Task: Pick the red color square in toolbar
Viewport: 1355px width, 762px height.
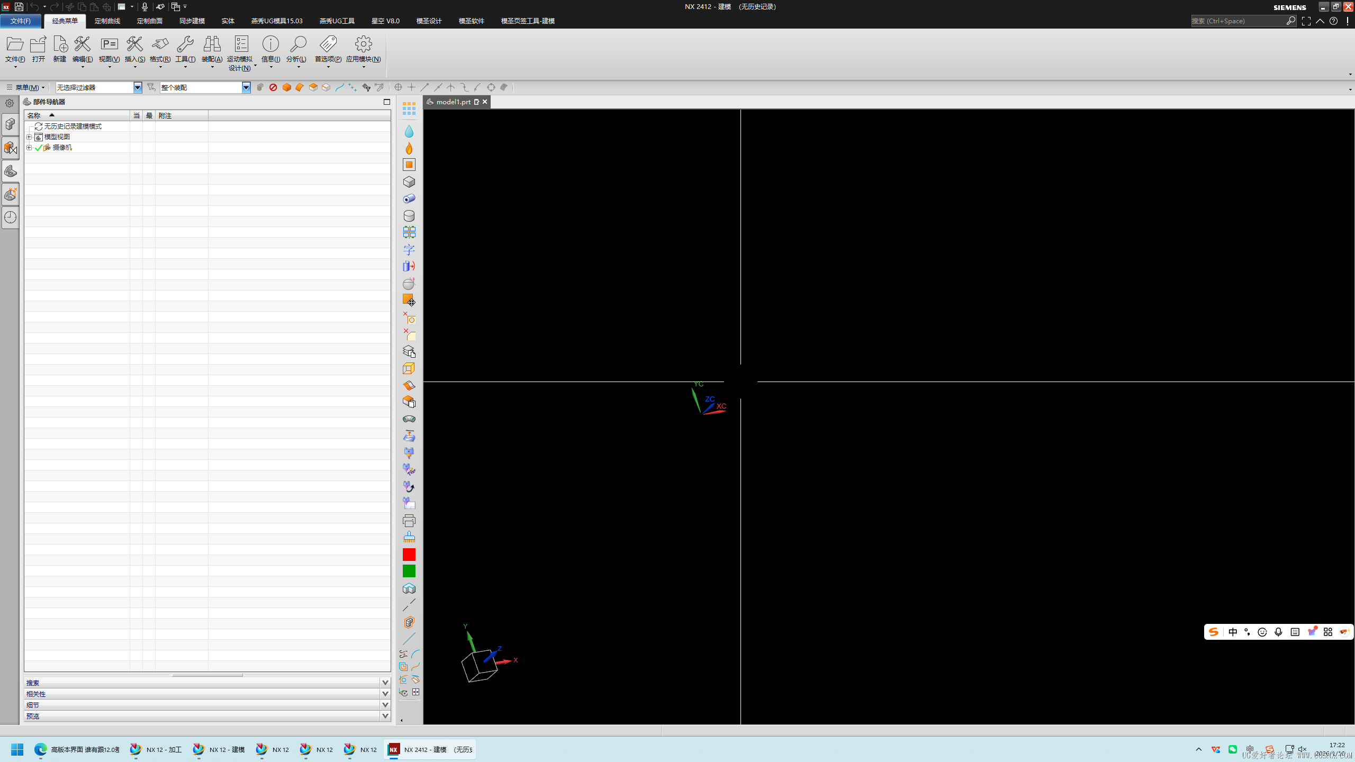Action: pyautogui.click(x=409, y=554)
